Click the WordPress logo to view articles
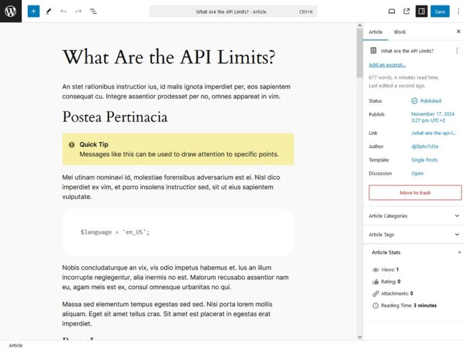 pyautogui.click(x=11, y=11)
